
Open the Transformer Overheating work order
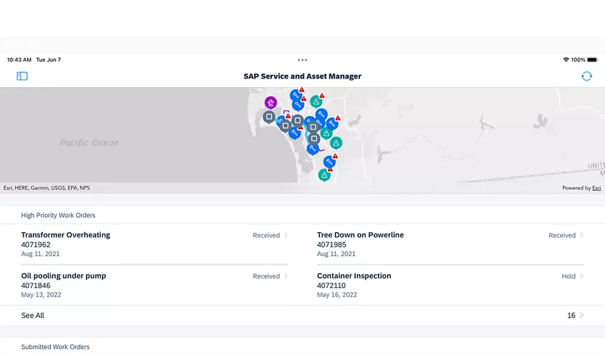coord(154,244)
